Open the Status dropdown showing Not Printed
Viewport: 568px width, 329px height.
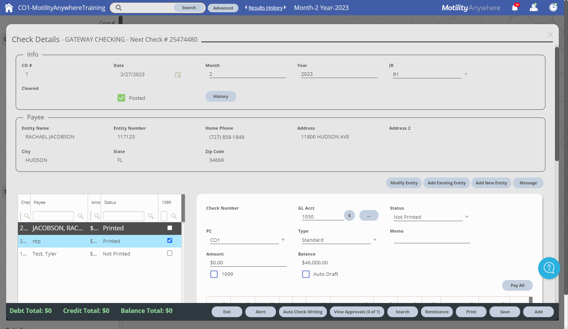click(x=467, y=217)
